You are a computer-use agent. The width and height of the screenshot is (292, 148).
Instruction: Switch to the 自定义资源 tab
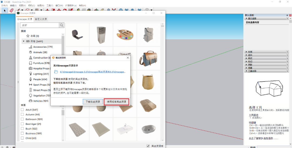click(41, 19)
